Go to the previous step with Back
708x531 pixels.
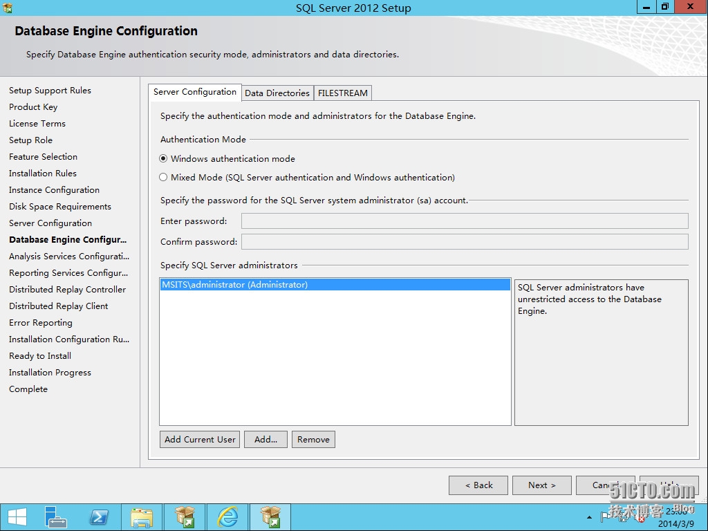pos(478,485)
